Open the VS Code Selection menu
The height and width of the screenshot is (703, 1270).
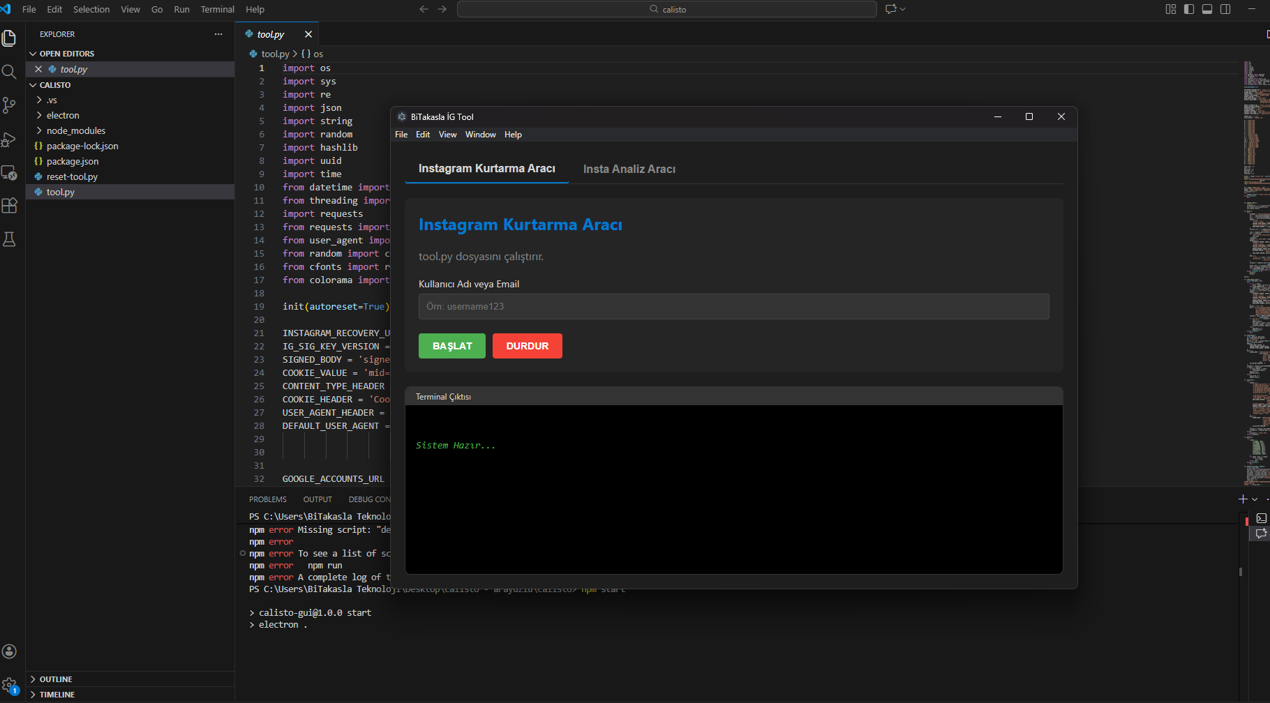91,9
